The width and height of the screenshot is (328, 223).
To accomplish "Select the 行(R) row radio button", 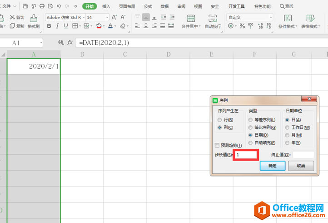I will tap(220, 120).
